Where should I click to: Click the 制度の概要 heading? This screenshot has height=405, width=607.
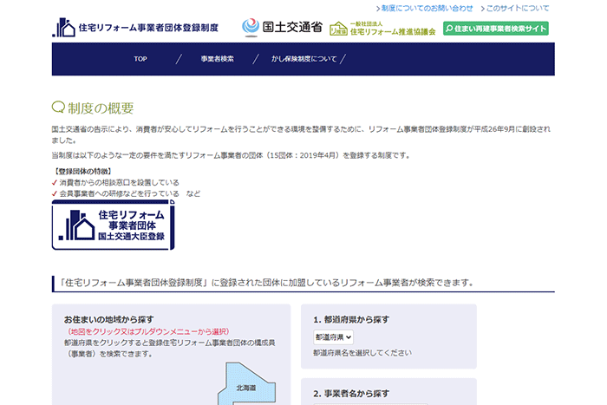click(101, 108)
